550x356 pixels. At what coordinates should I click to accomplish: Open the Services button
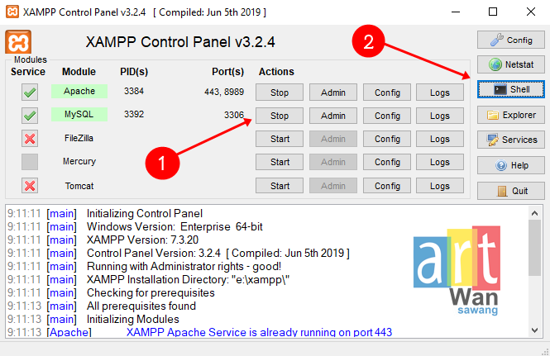tap(511, 140)
